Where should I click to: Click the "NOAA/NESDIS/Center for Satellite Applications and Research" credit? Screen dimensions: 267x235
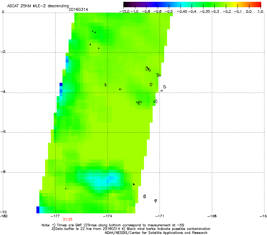pyautogui.click(x=156, y=233)
